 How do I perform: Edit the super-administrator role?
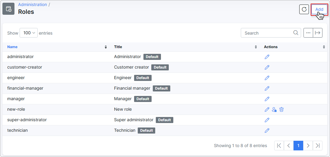point(267,120)
